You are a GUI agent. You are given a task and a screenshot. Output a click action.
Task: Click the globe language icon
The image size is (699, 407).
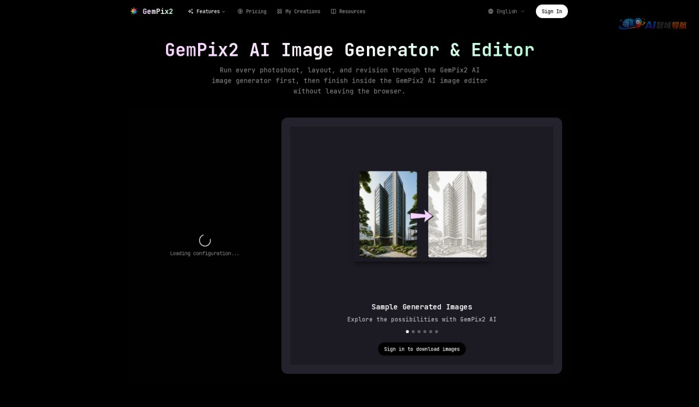tap(490, 11)
